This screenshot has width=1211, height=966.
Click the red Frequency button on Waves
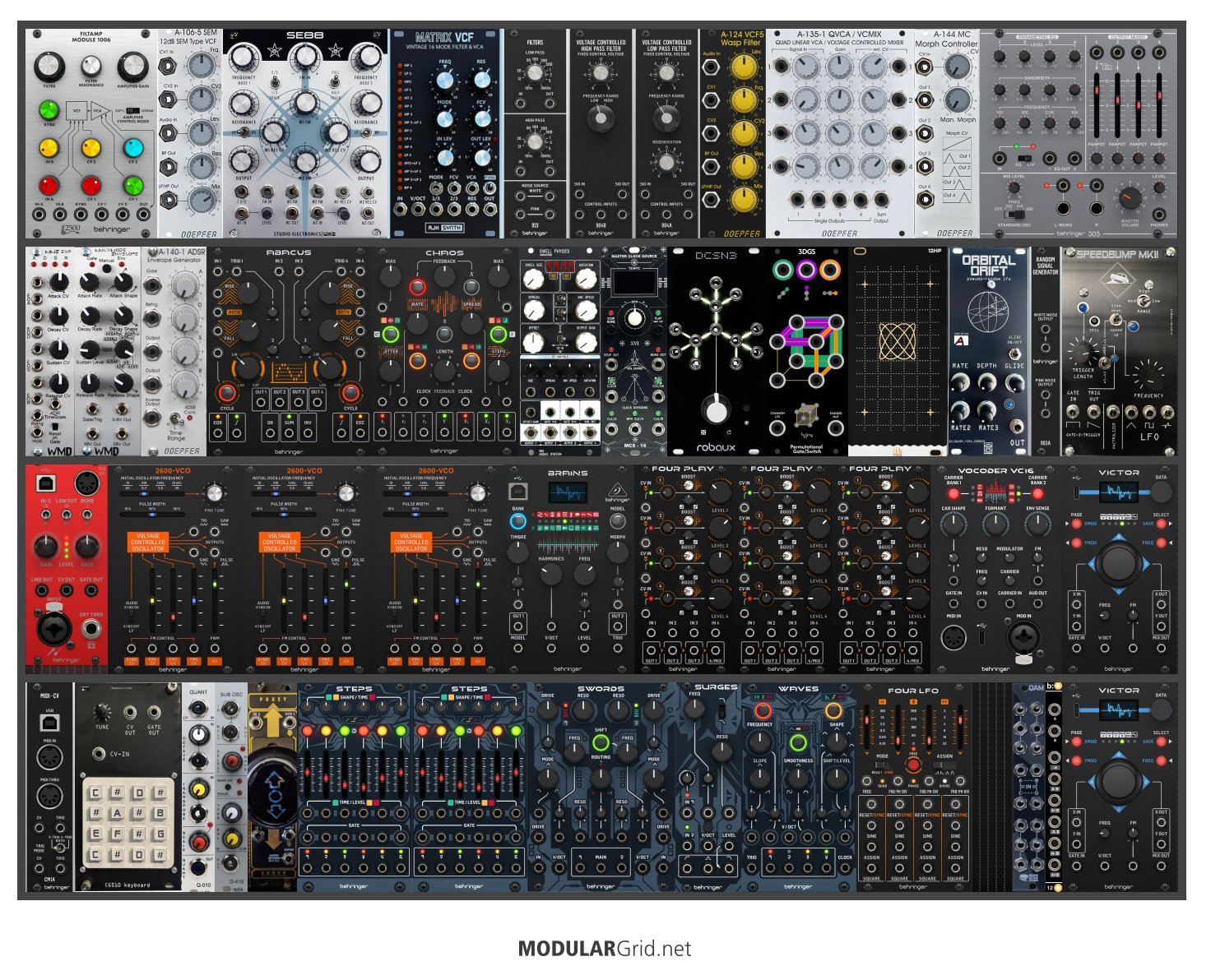click(763, 709)
